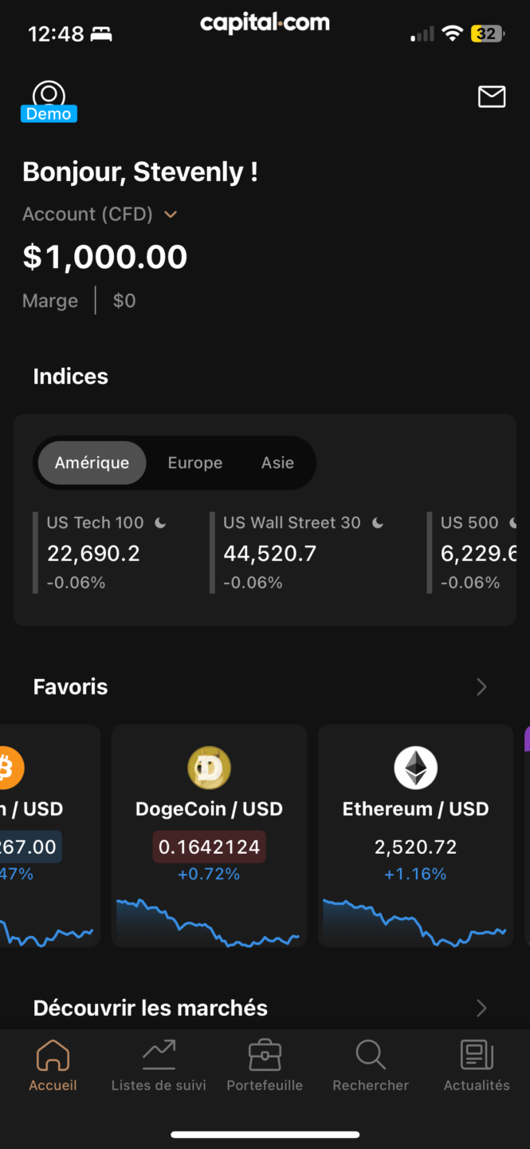Expand Favoris with its arrow chevron
The image size is (530, 1149).
coord(481,687)
